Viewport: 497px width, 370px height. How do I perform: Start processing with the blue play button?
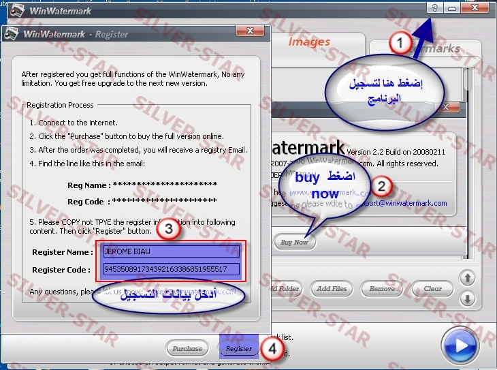(x=460, y=345)
